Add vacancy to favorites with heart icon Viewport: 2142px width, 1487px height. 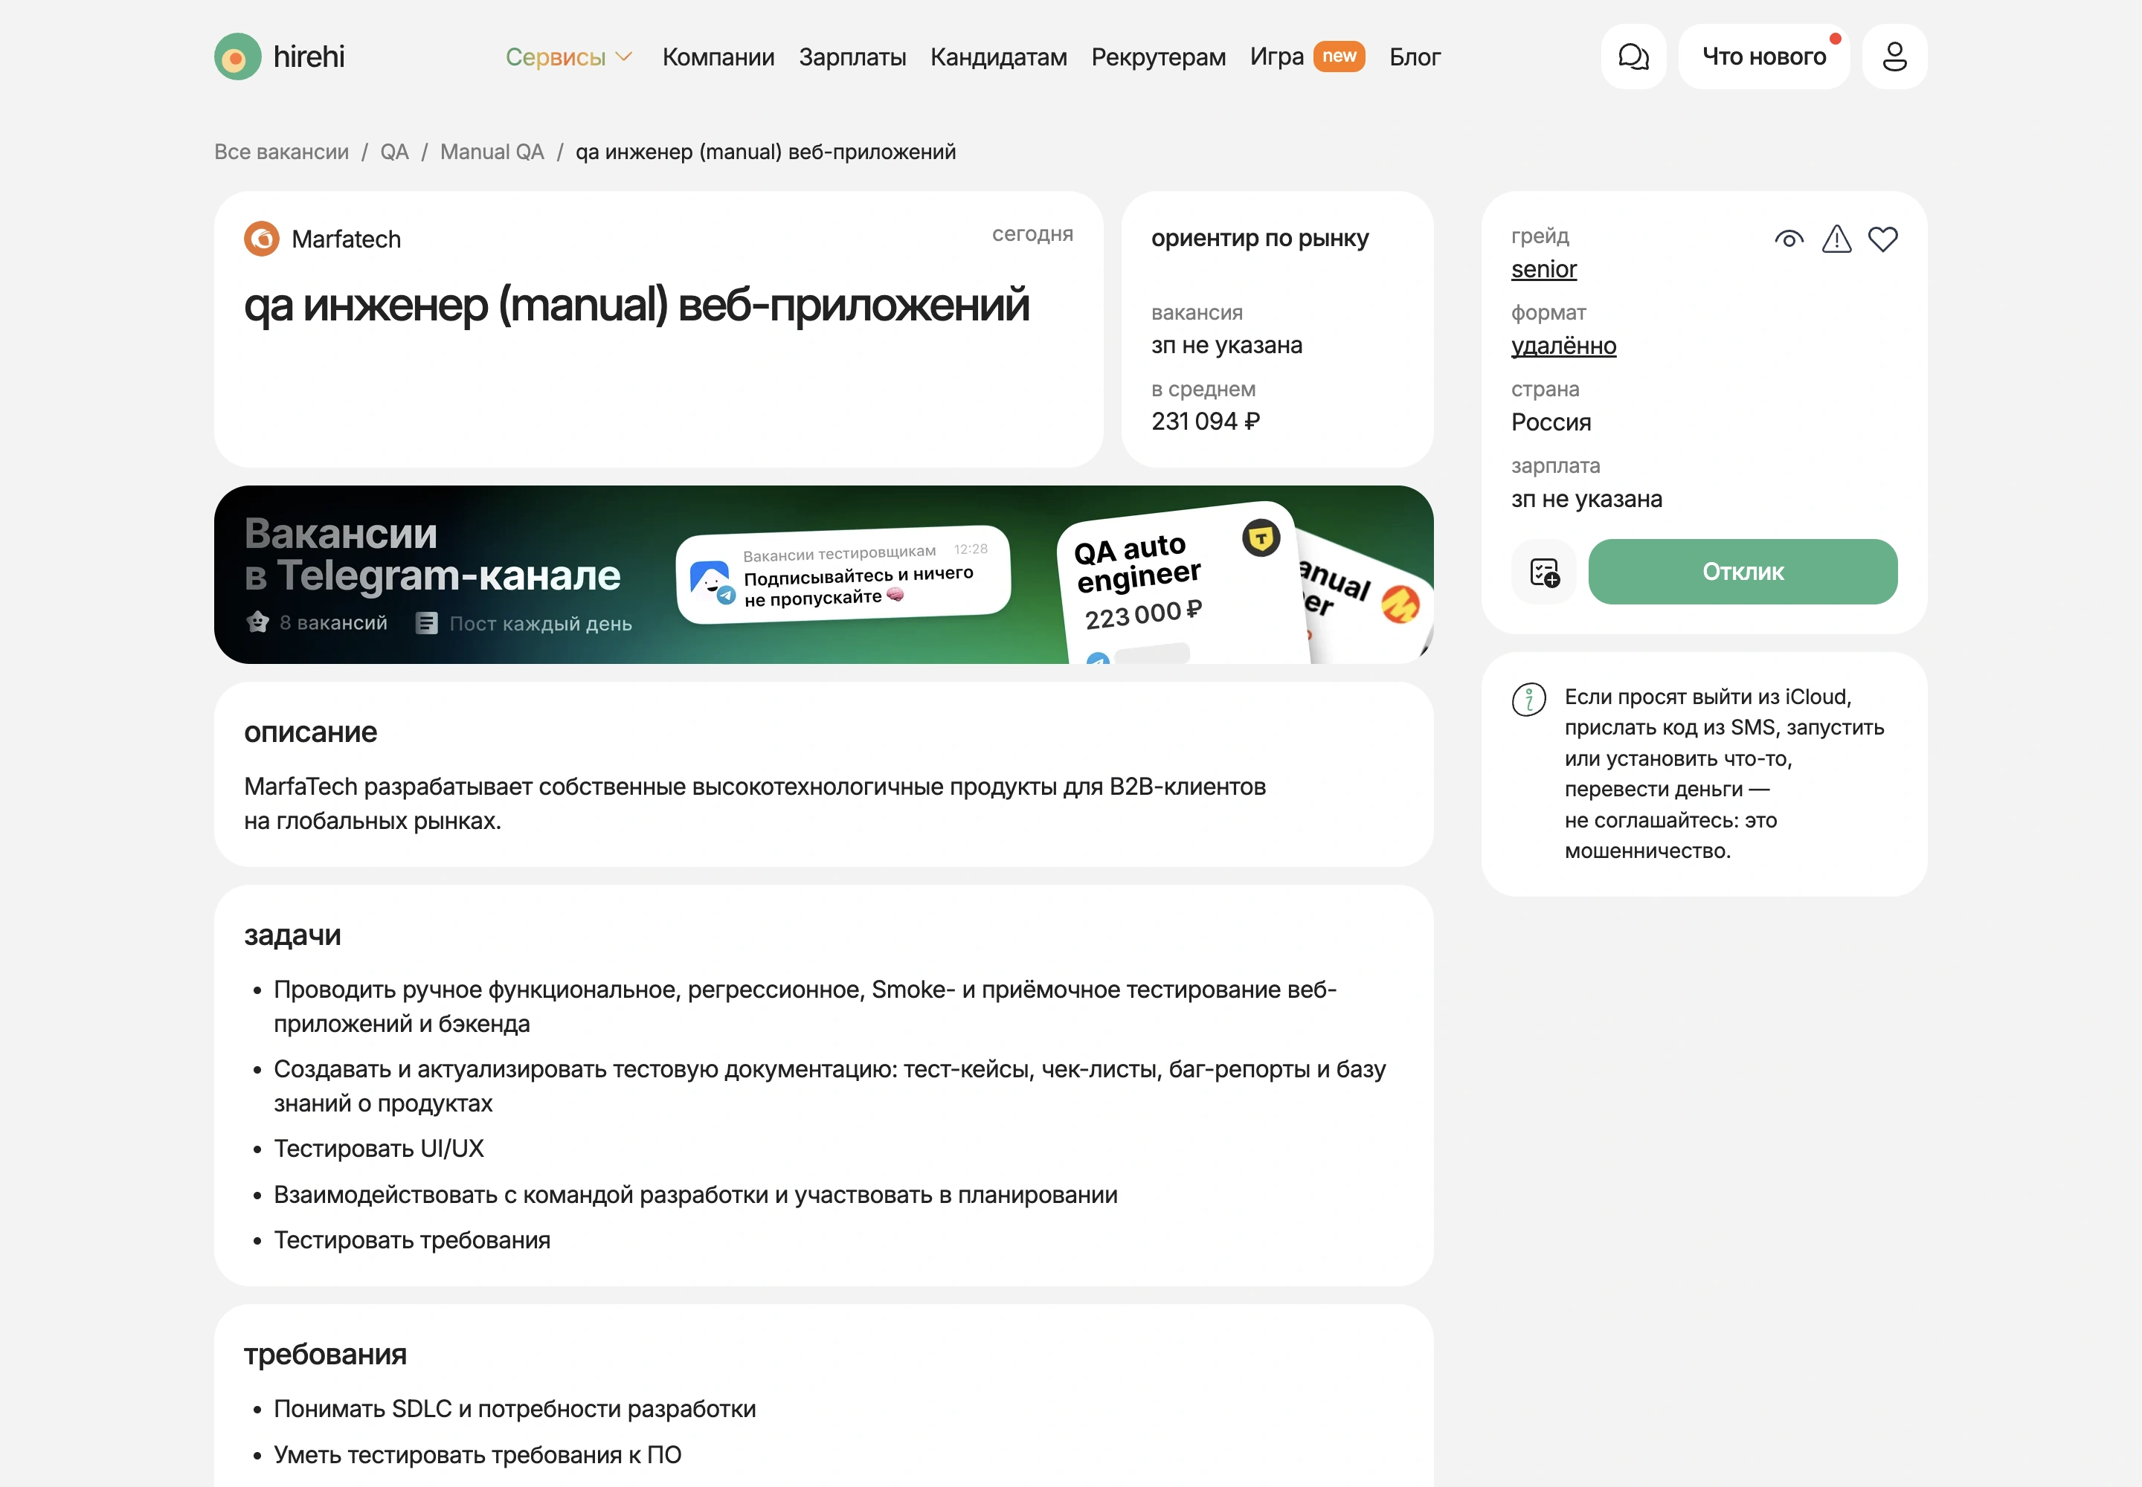tap(1883, 239)
